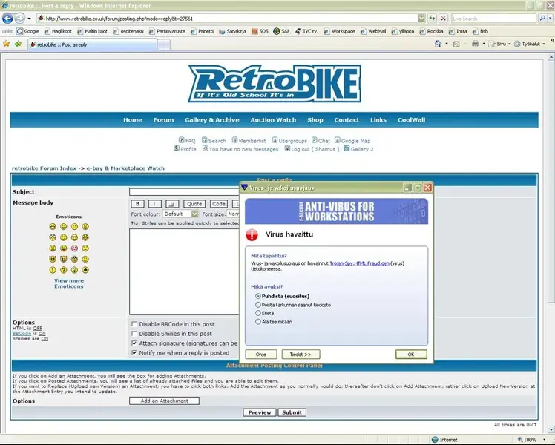Click the Subject input field
The image size is (555, 445).
(x=184, y=192)
